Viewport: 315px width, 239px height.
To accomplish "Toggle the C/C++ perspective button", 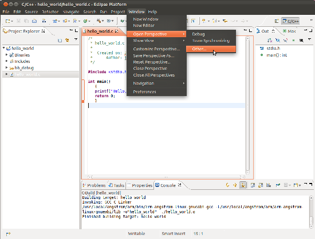I will [x=290, y=21].
